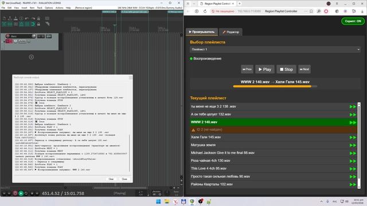This screenshot has height=206, width=367.
Task: Toggle the REAPER metronome toolbar icon
Action: coord(38,18)
